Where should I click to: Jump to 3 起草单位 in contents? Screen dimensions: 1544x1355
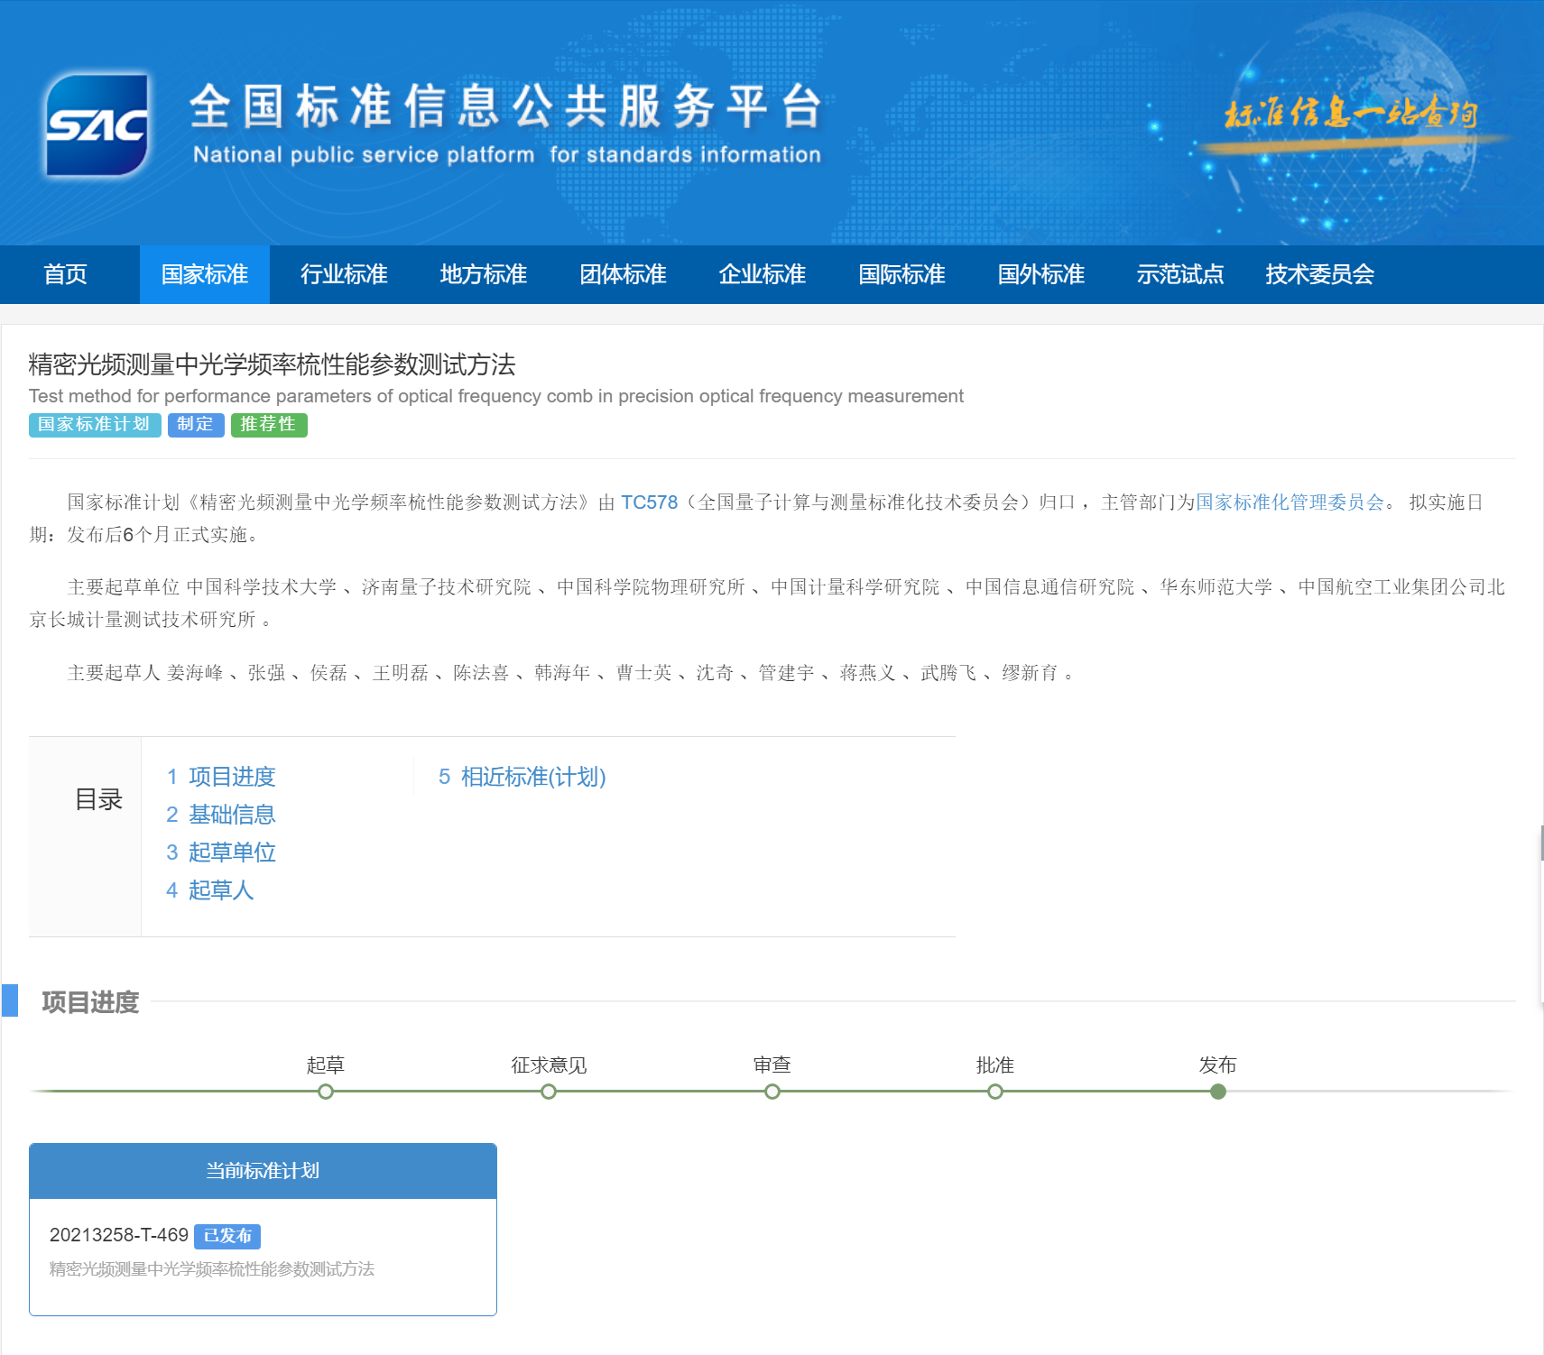coord(221,853)
